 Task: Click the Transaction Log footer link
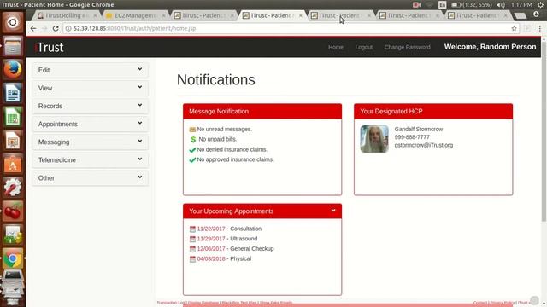click(171, 303)
